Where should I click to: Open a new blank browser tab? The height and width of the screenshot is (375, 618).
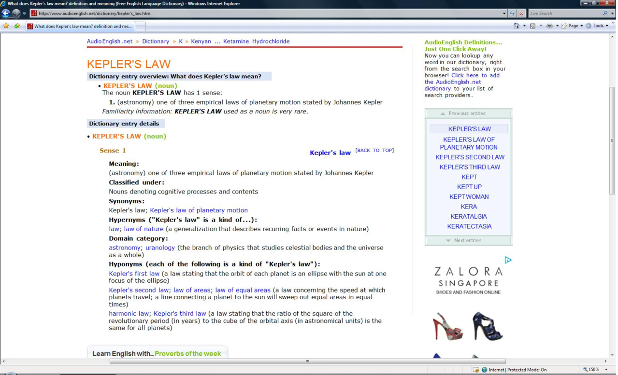tap(140, 26)
